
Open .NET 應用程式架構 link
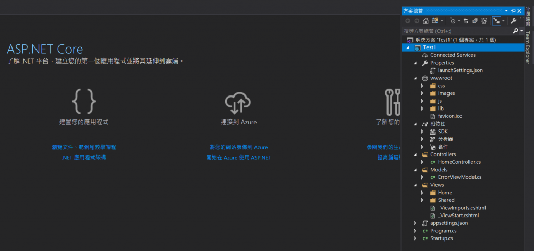pyautogui.click(x=84, y=158)
